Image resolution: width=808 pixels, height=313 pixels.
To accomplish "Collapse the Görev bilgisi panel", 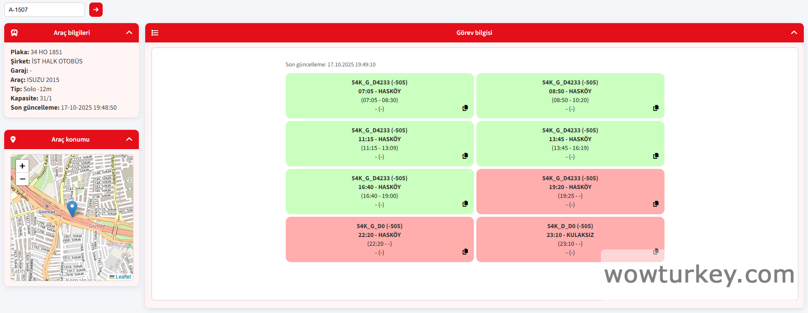I will coord(794,33).
